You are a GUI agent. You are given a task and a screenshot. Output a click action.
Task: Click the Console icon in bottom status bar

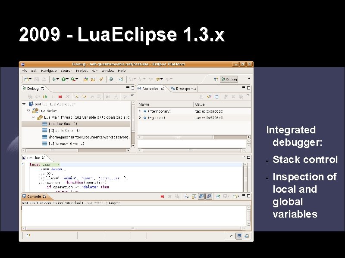click(239, 236)
